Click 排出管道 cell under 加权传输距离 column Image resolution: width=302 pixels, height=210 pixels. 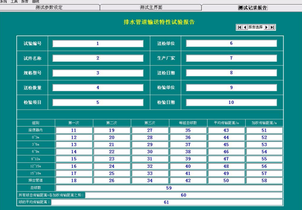click(264, 181)
